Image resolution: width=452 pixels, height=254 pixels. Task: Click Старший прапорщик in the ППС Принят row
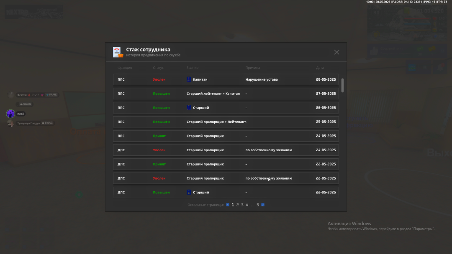(205, 136)
